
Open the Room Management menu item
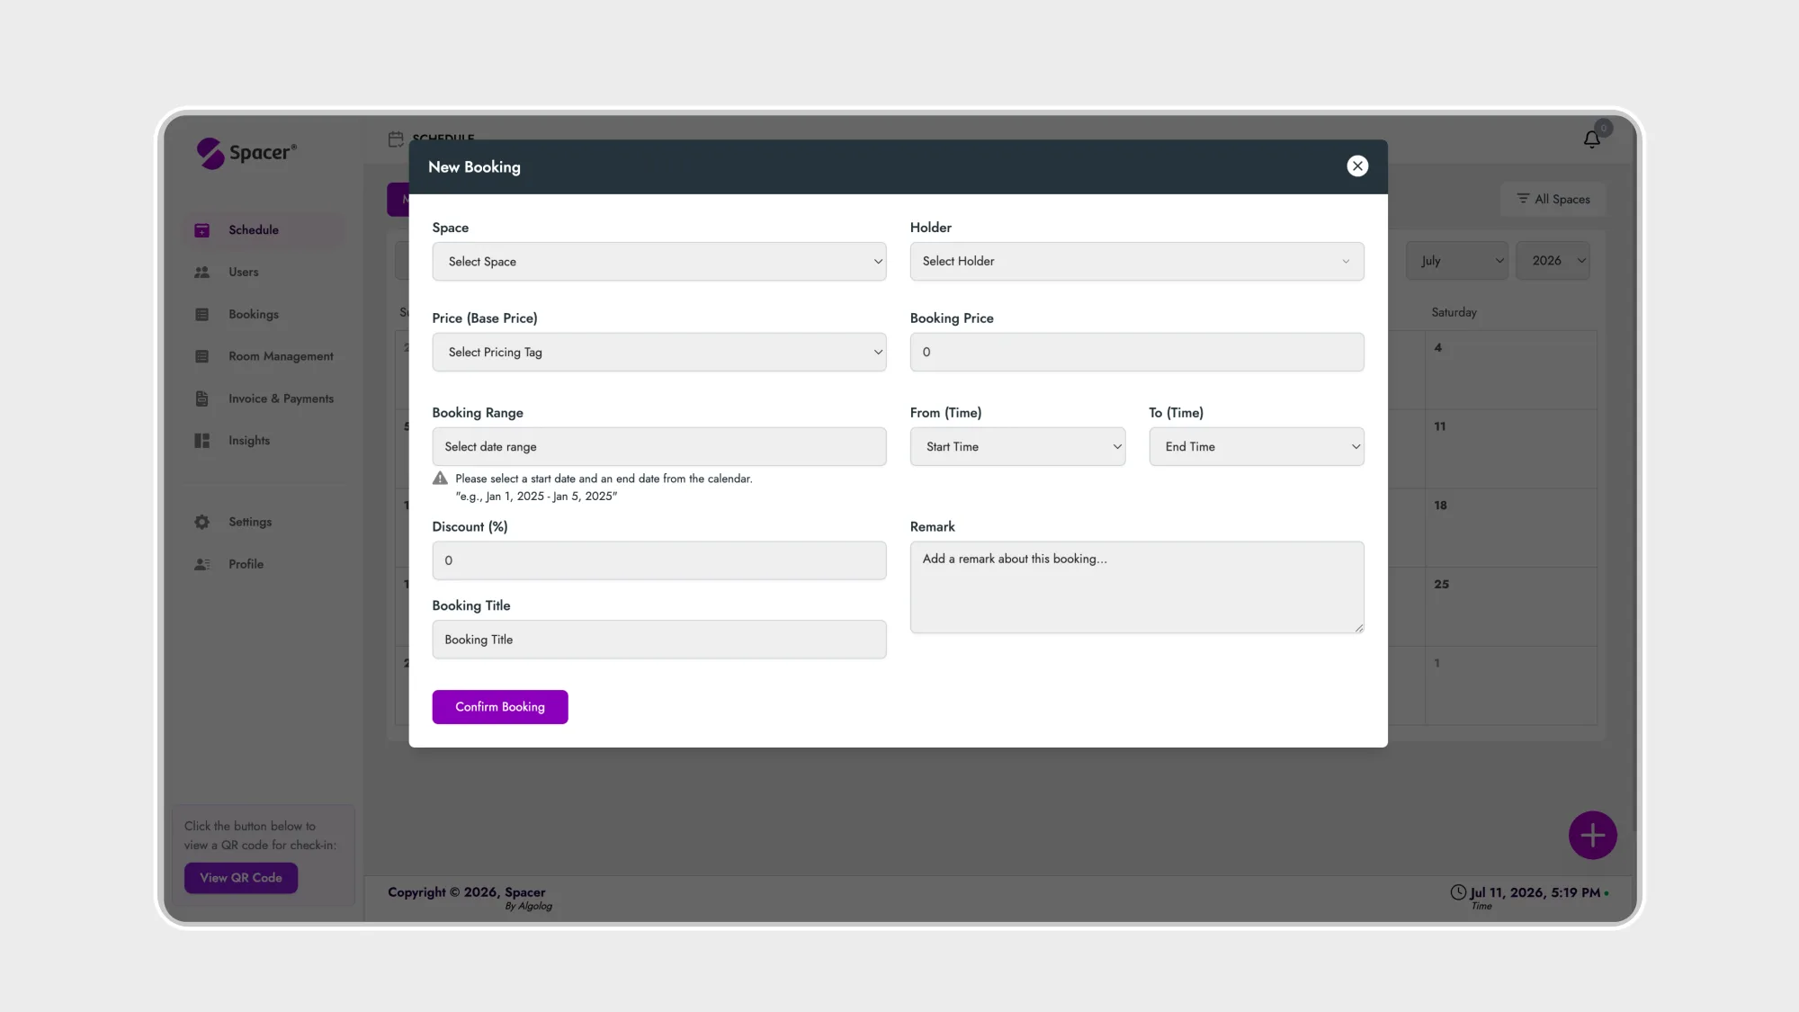(x=281, y=356)
